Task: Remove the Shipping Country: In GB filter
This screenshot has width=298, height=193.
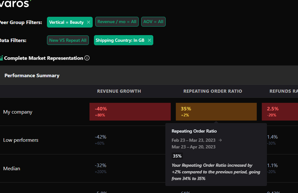Action: click(x=149, y=40)
